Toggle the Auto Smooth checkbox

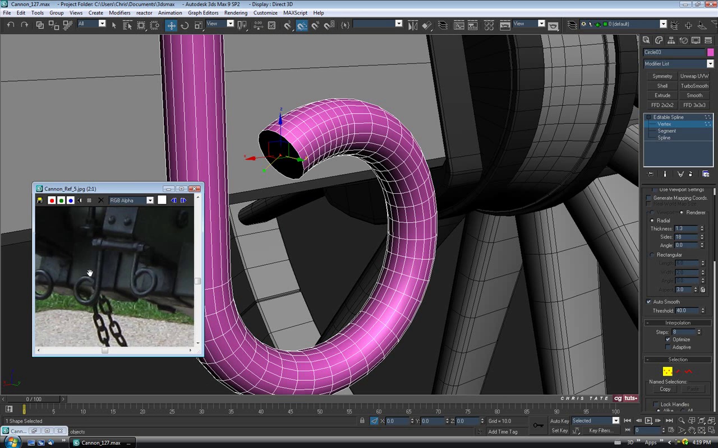coord(649,302)
